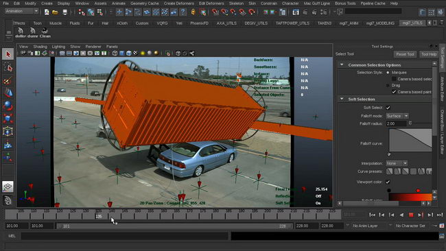Open a scene with folder icon

(55, 12)
